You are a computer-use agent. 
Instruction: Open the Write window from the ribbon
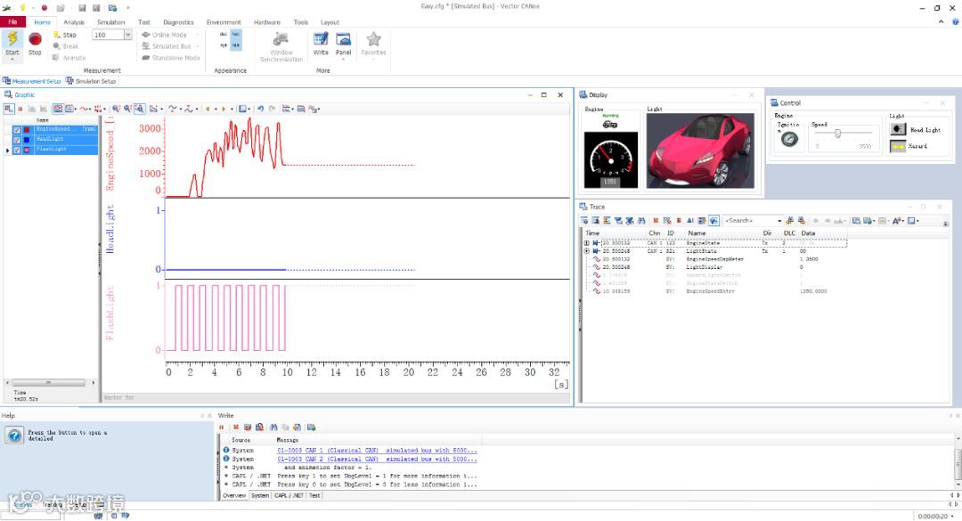[x=321, y=40]
